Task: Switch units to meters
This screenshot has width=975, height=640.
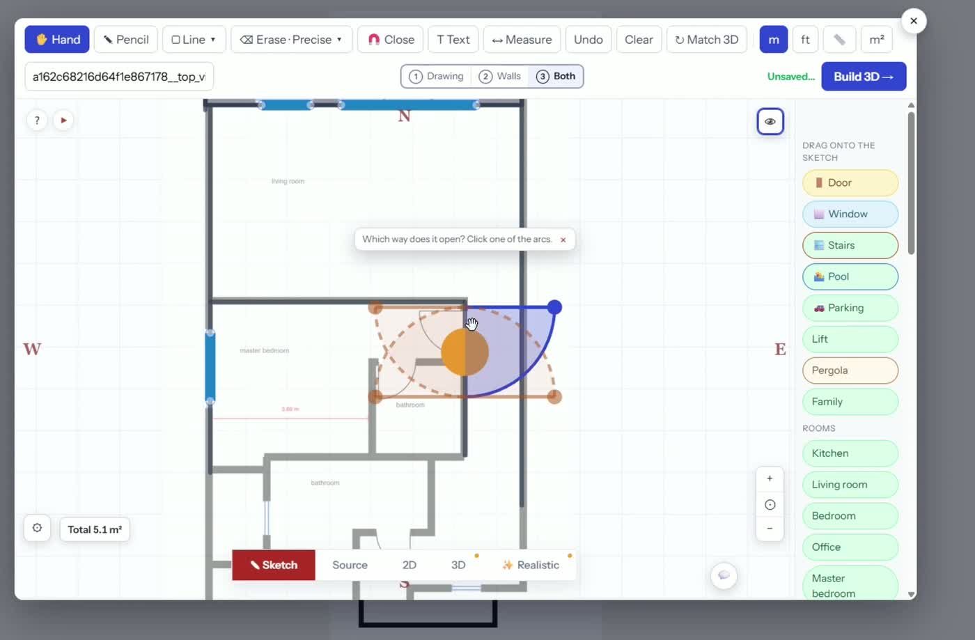Action: tap(774, 40)
